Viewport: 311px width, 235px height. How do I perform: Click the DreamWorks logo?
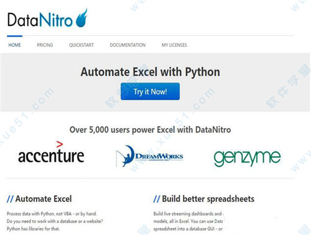click(x=150, y=156)
